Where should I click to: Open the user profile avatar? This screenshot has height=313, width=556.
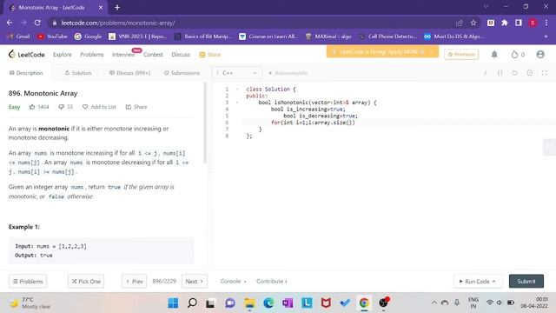click(540, 54)
